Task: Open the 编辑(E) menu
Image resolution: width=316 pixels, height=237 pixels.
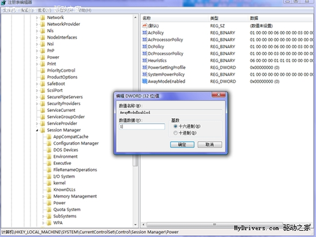Action: 27,10
